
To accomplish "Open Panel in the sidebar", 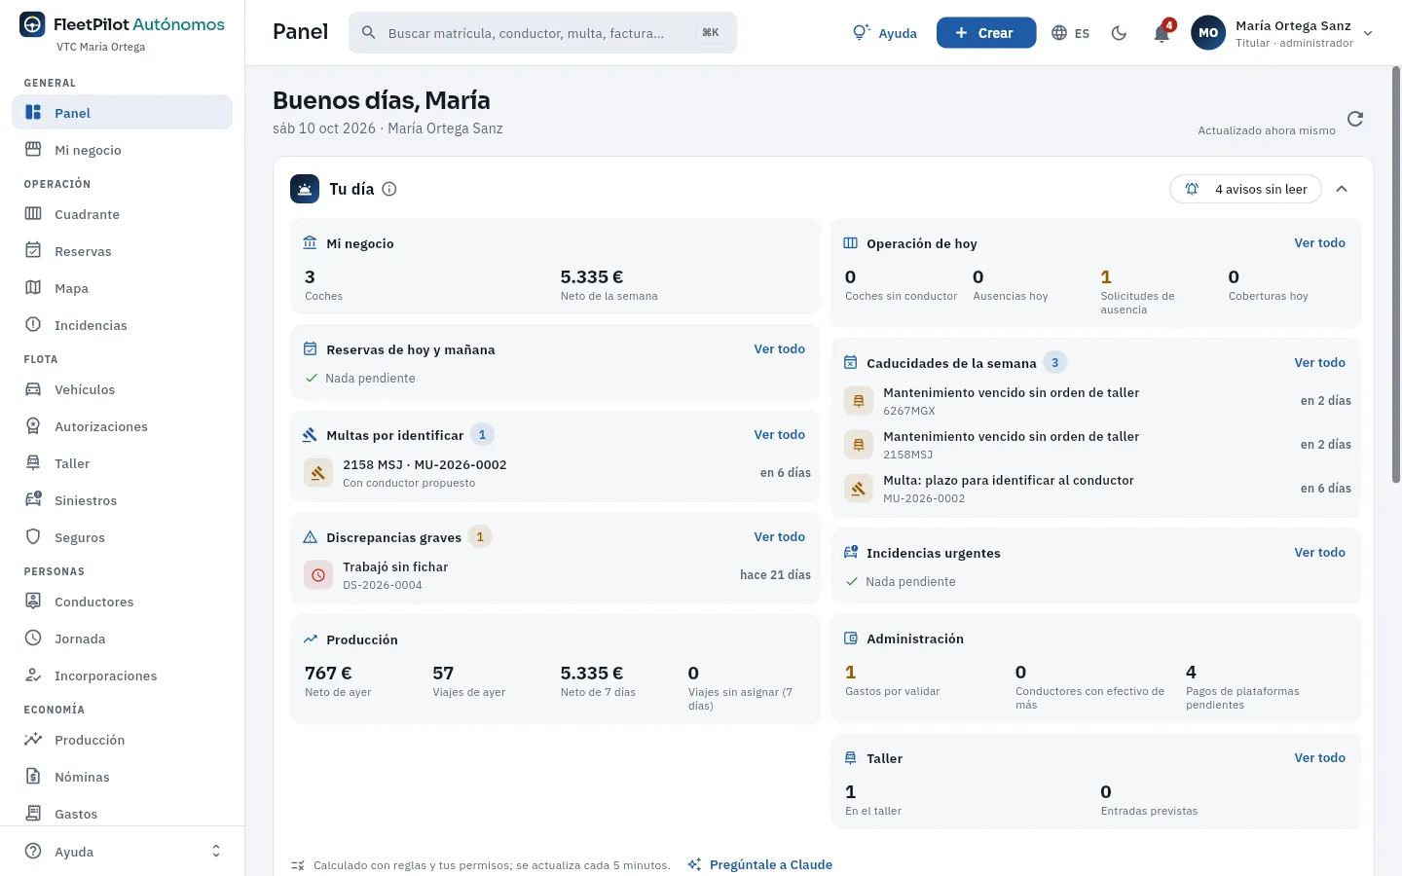I will click(x=123, y=112).
